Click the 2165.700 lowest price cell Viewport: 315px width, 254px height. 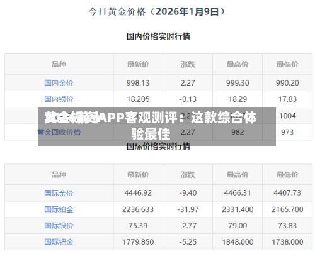(287, 209)
